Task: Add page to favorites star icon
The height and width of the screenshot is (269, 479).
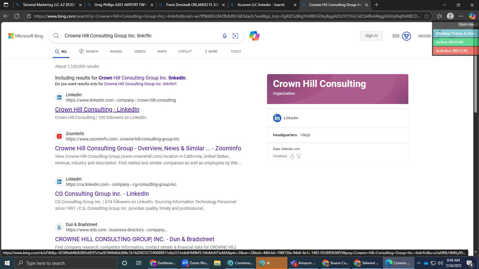Action: pos(427,16)
